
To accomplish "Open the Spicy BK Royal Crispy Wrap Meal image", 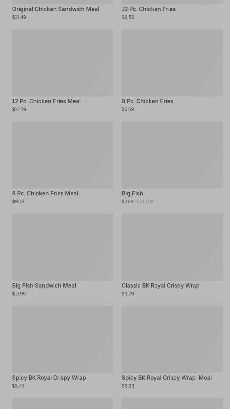I will 172,339.
